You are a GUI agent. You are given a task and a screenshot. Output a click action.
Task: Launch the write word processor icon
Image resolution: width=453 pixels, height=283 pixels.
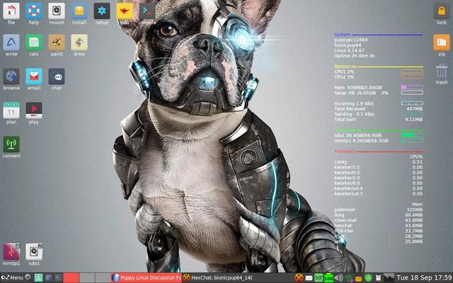coord(11,42)
